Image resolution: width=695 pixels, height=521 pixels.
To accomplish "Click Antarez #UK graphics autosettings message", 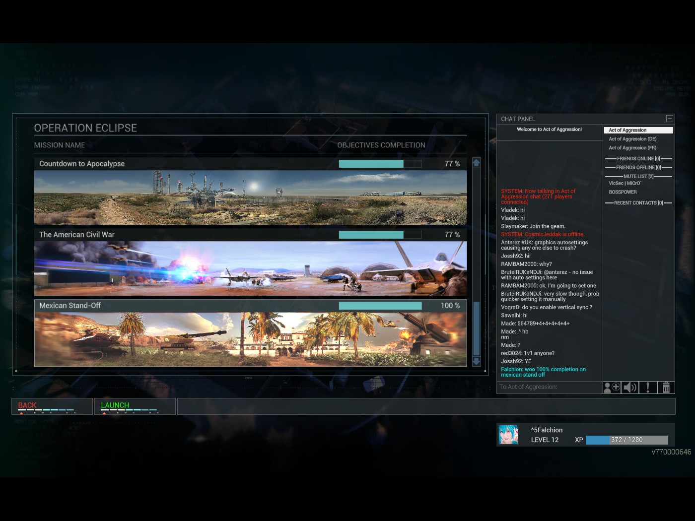I will pyautogui.click(x=544, y=245).
